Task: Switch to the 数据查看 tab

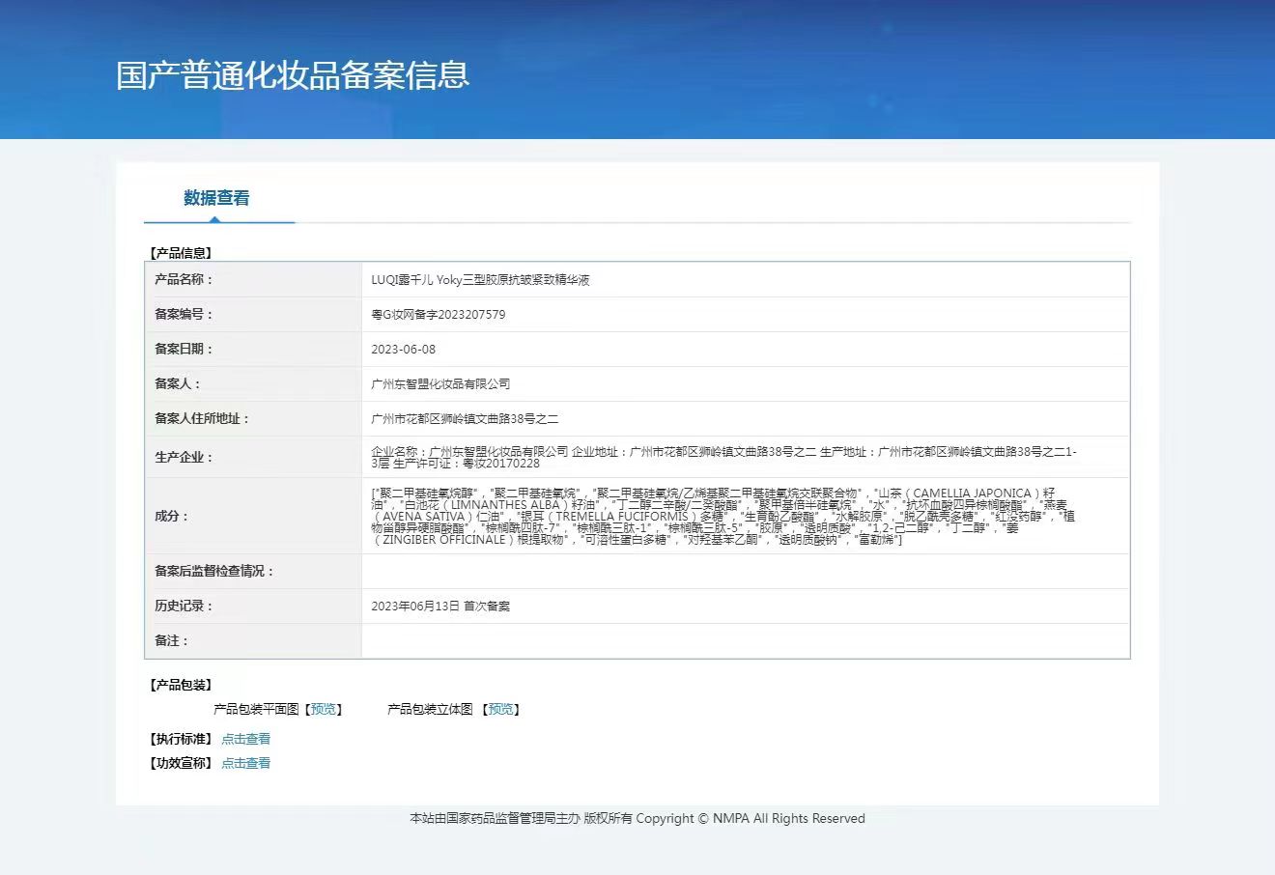Action: 216,198
